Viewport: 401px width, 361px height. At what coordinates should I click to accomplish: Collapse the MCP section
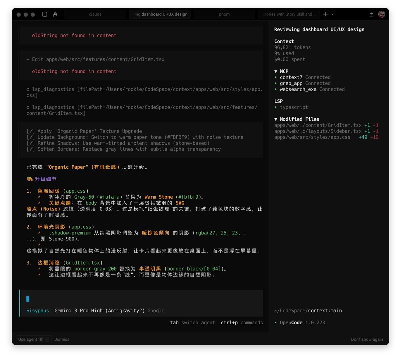tap(276, 71)
